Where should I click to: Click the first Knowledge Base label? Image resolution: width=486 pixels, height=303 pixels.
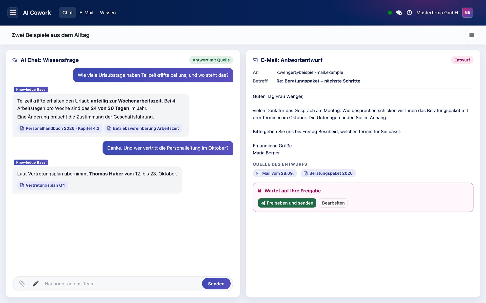31,90
